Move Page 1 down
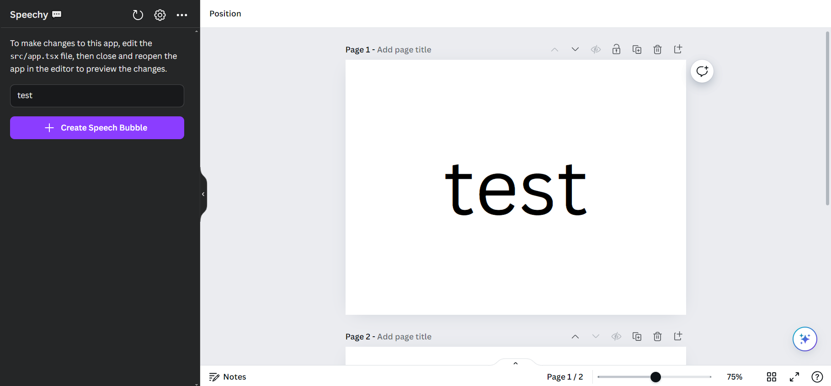This screenshot has width=831, height=386. pyautogui.click(x=575, y=49)
